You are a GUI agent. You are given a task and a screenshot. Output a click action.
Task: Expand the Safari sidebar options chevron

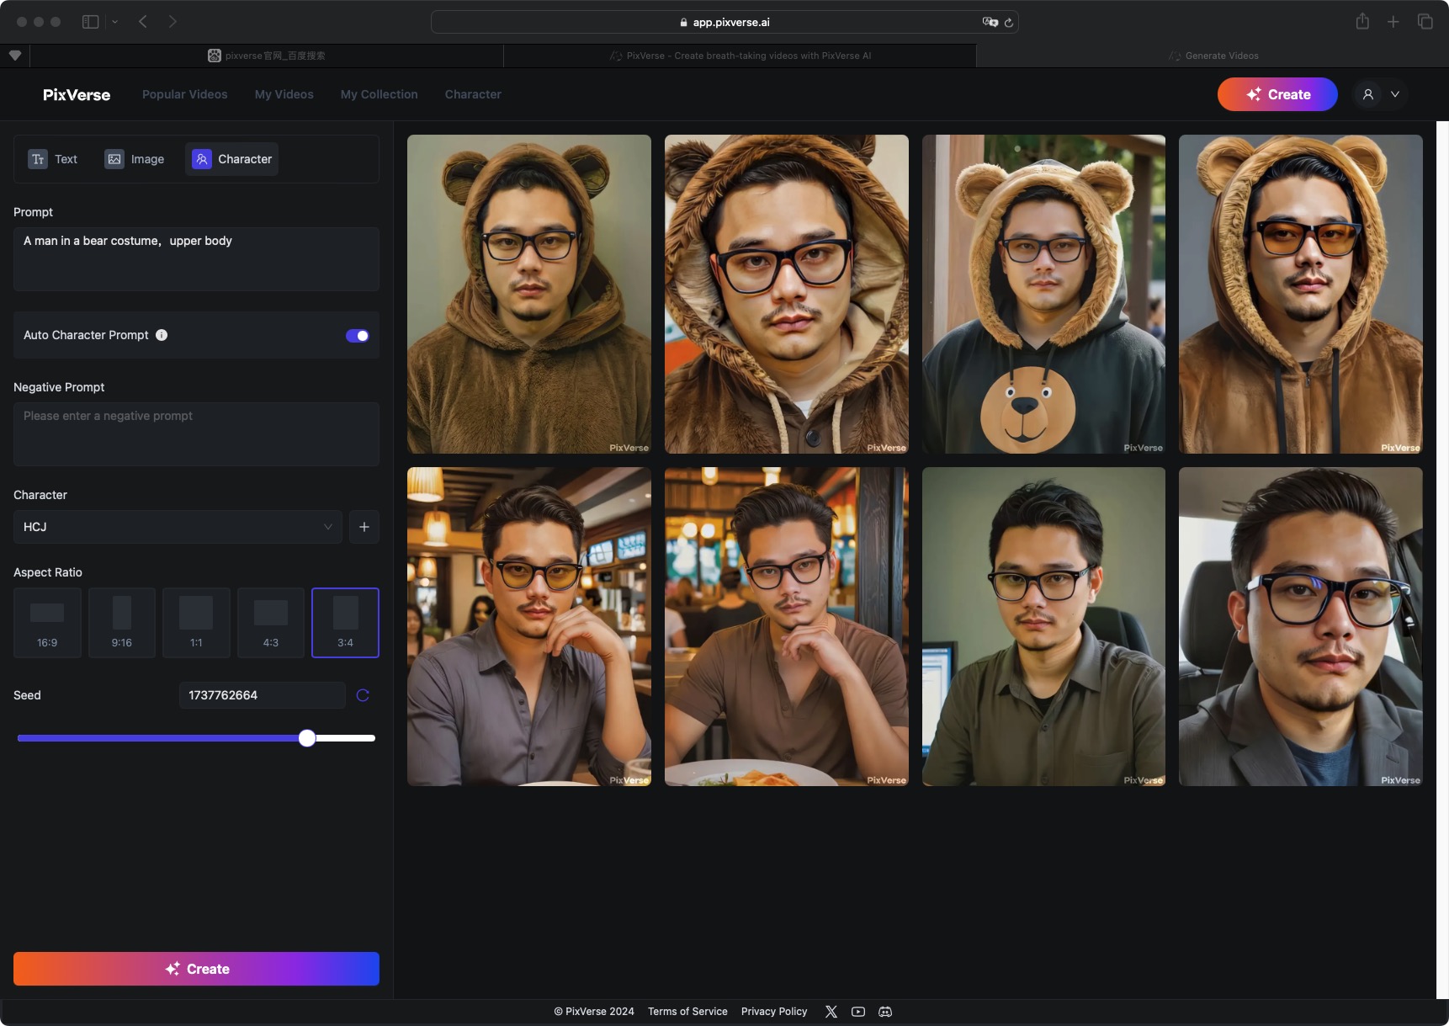click(x=114, y=22)
